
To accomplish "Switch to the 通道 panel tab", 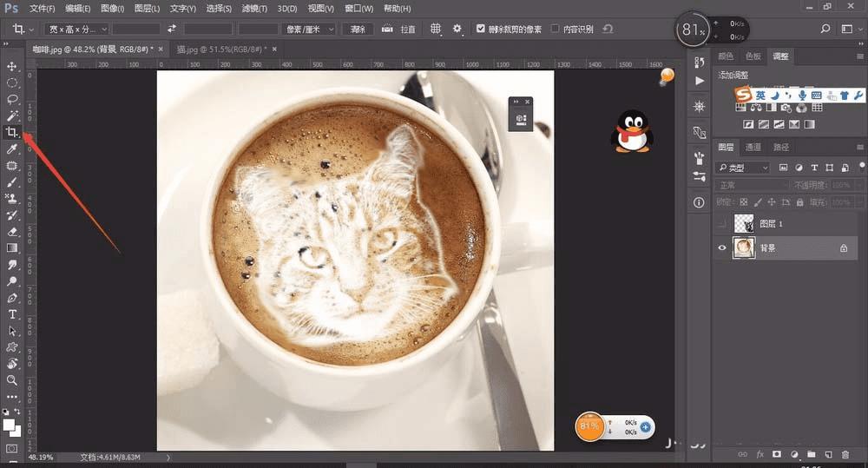I will [753, 148].
